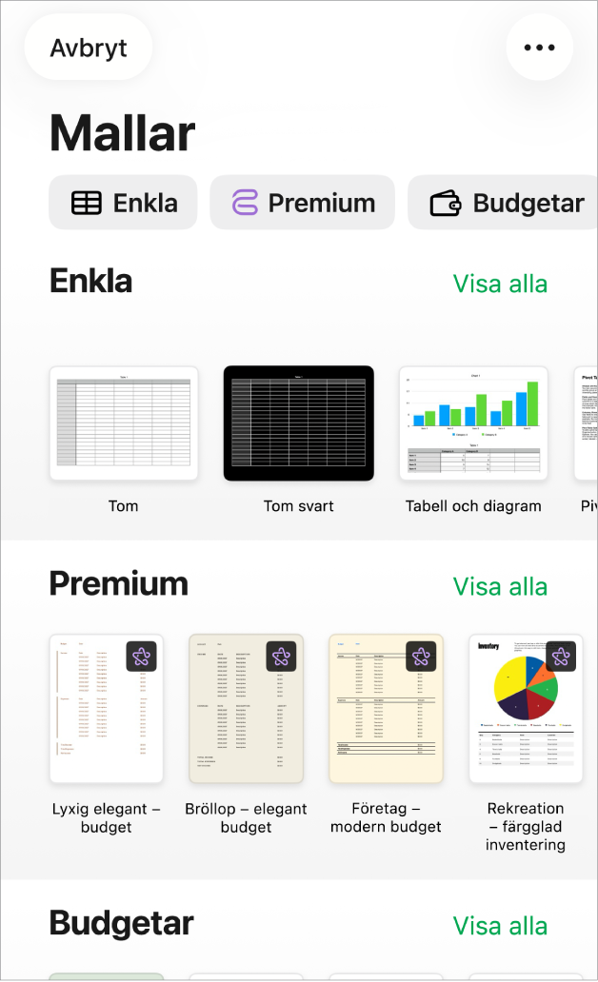This screenshot has height=982, width=598.
Task: Click the wallet icon in Budgetar chip
Action: (446, 203)
